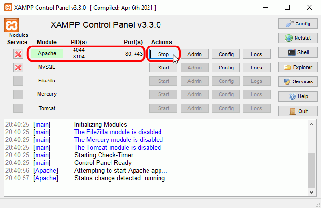This screenshot has width=321, height=208.
Task: Click Tomcat Admin button
Action: point(195,108)
